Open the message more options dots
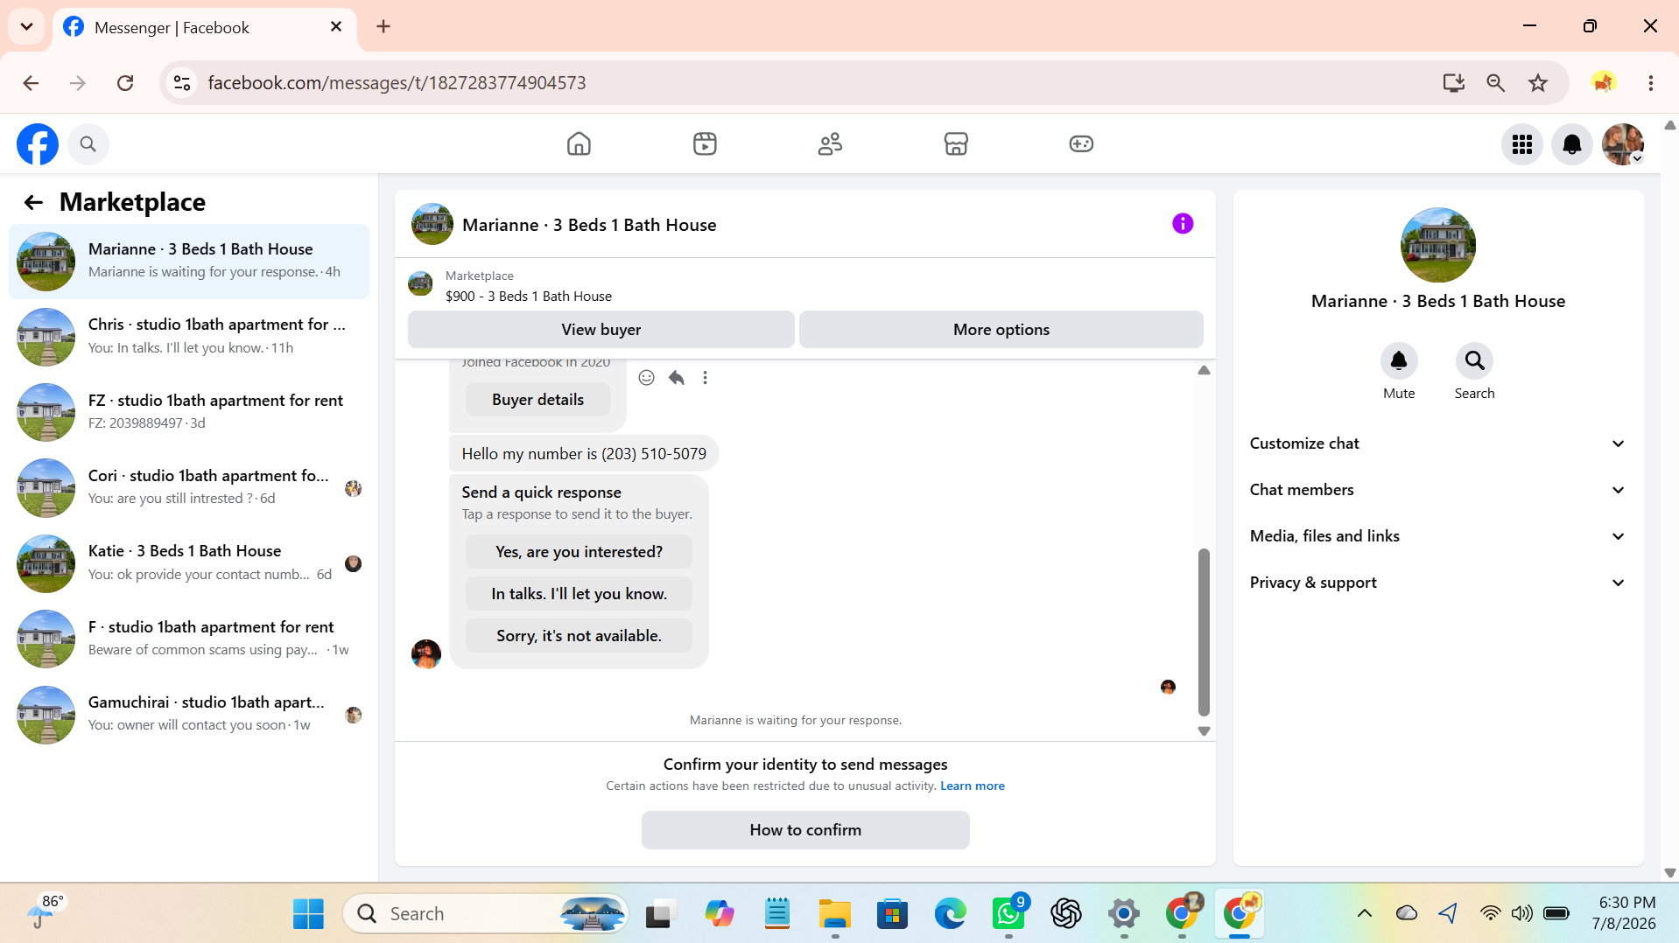Image resolution: width=1679 pixels, height=943 pixels. (x=705, y=378)
